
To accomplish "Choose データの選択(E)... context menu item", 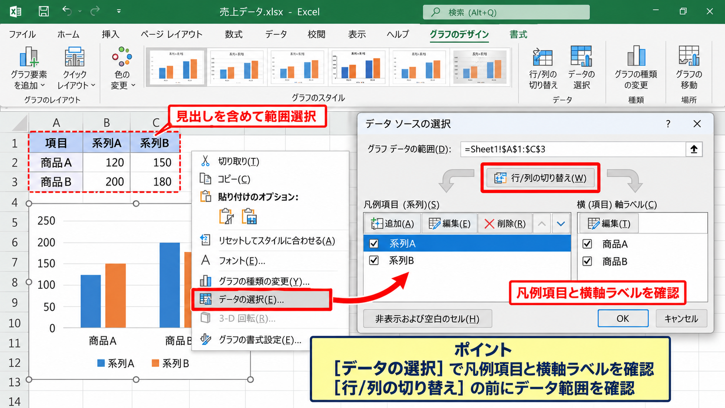I will click(x=261, y=300).
